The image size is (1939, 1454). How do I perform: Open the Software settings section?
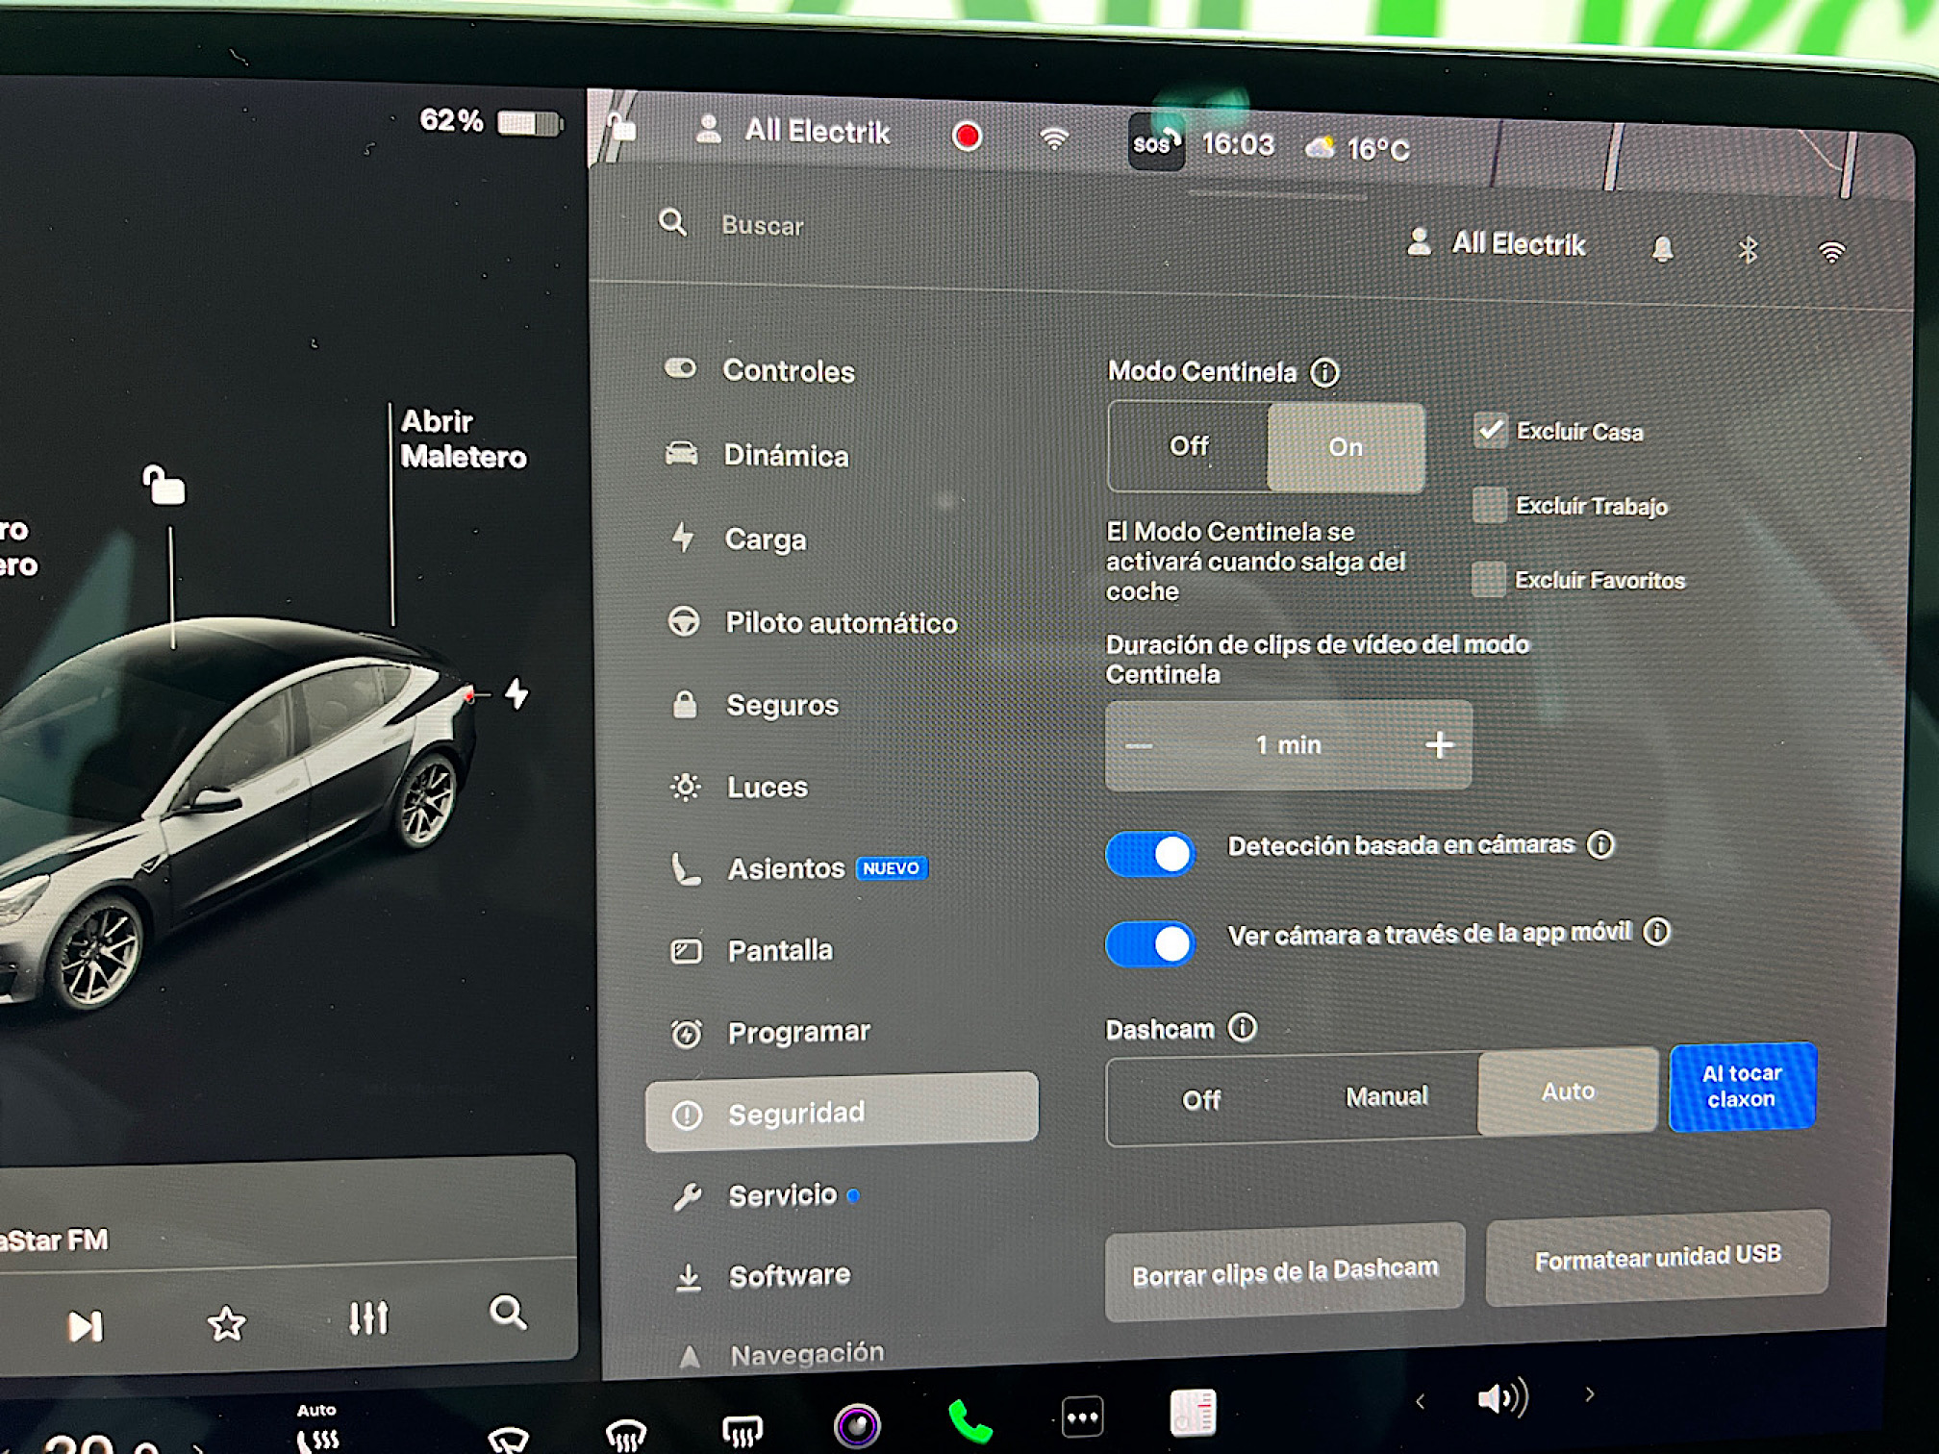(789, 1276)
